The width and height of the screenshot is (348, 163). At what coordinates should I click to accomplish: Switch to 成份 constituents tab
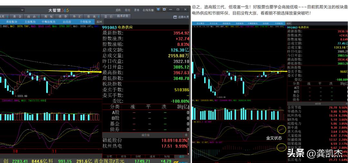pos(181,156)
